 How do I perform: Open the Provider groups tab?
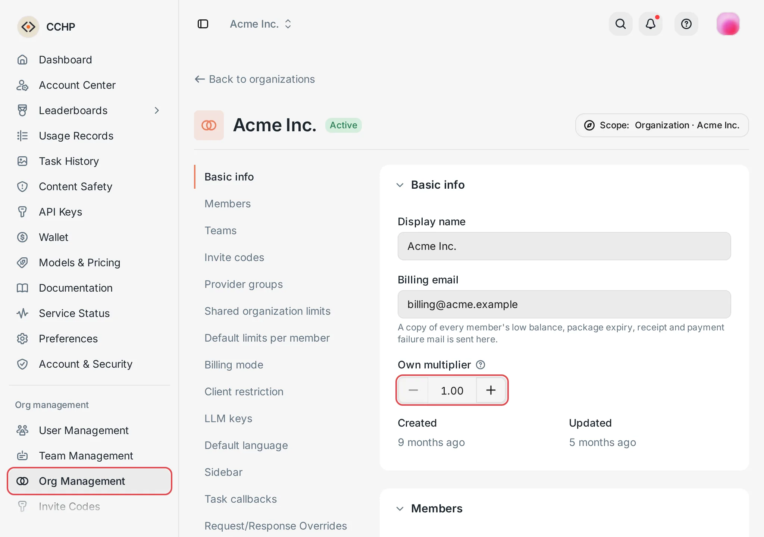pos(244,284)
